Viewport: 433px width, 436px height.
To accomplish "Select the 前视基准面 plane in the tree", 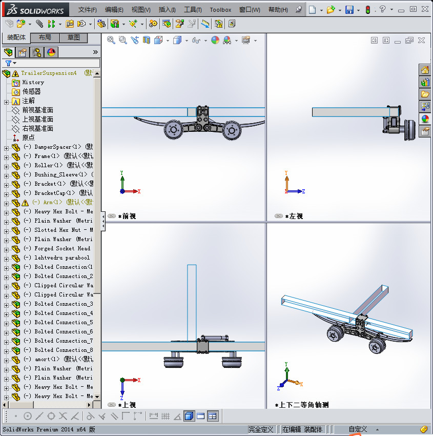I will pos(37,110).
